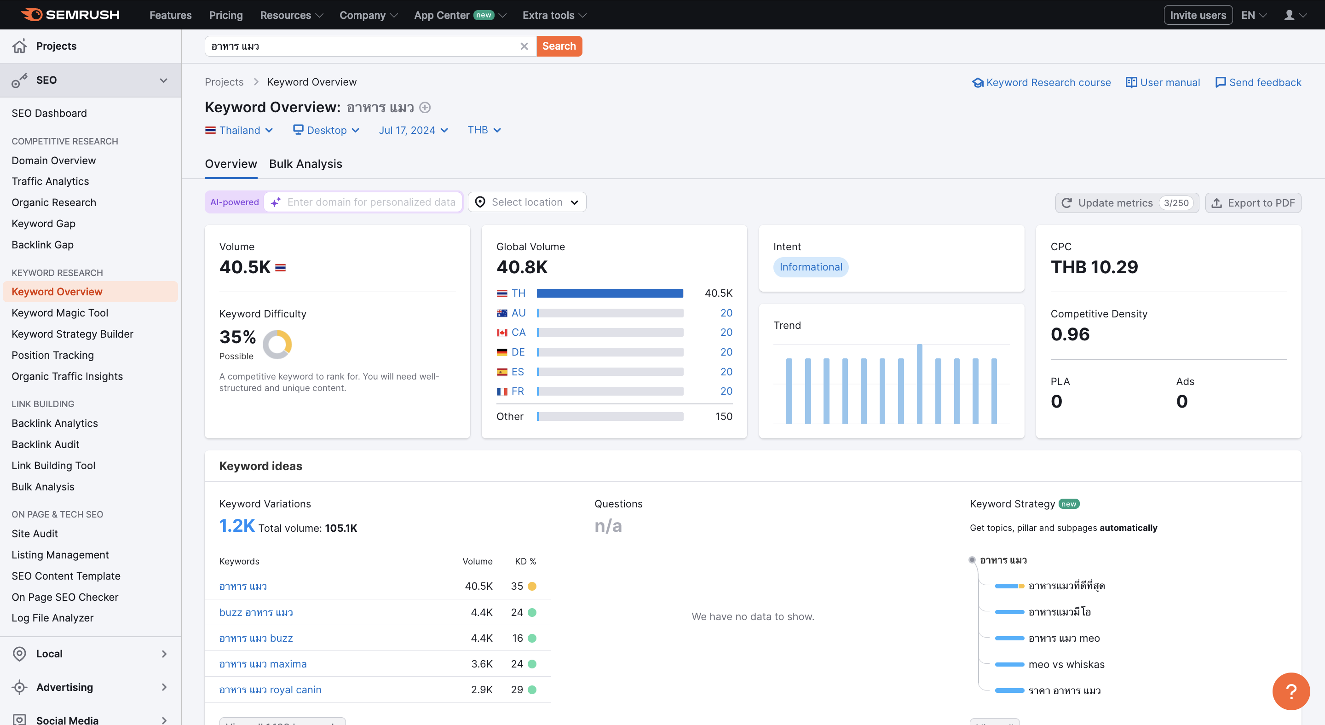Open keyword 'buzz อาหาร แมว'
The width and height of the screenshot is (1325, 725).
(x=256, y=612)
